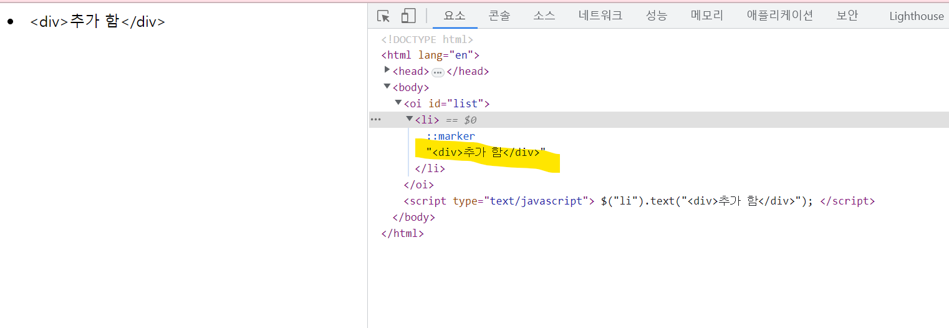Click the page list item text <div>추가 함</div>
The image size is (949, 328).
(98, 22)
